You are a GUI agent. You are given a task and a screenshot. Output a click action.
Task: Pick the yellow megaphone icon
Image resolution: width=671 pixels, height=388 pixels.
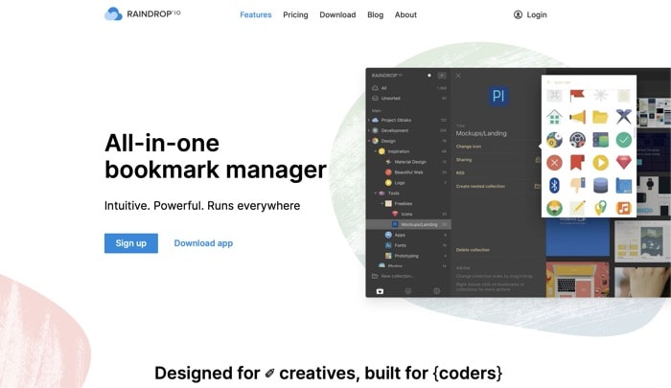pyautogui.click(x=577, y=116)
